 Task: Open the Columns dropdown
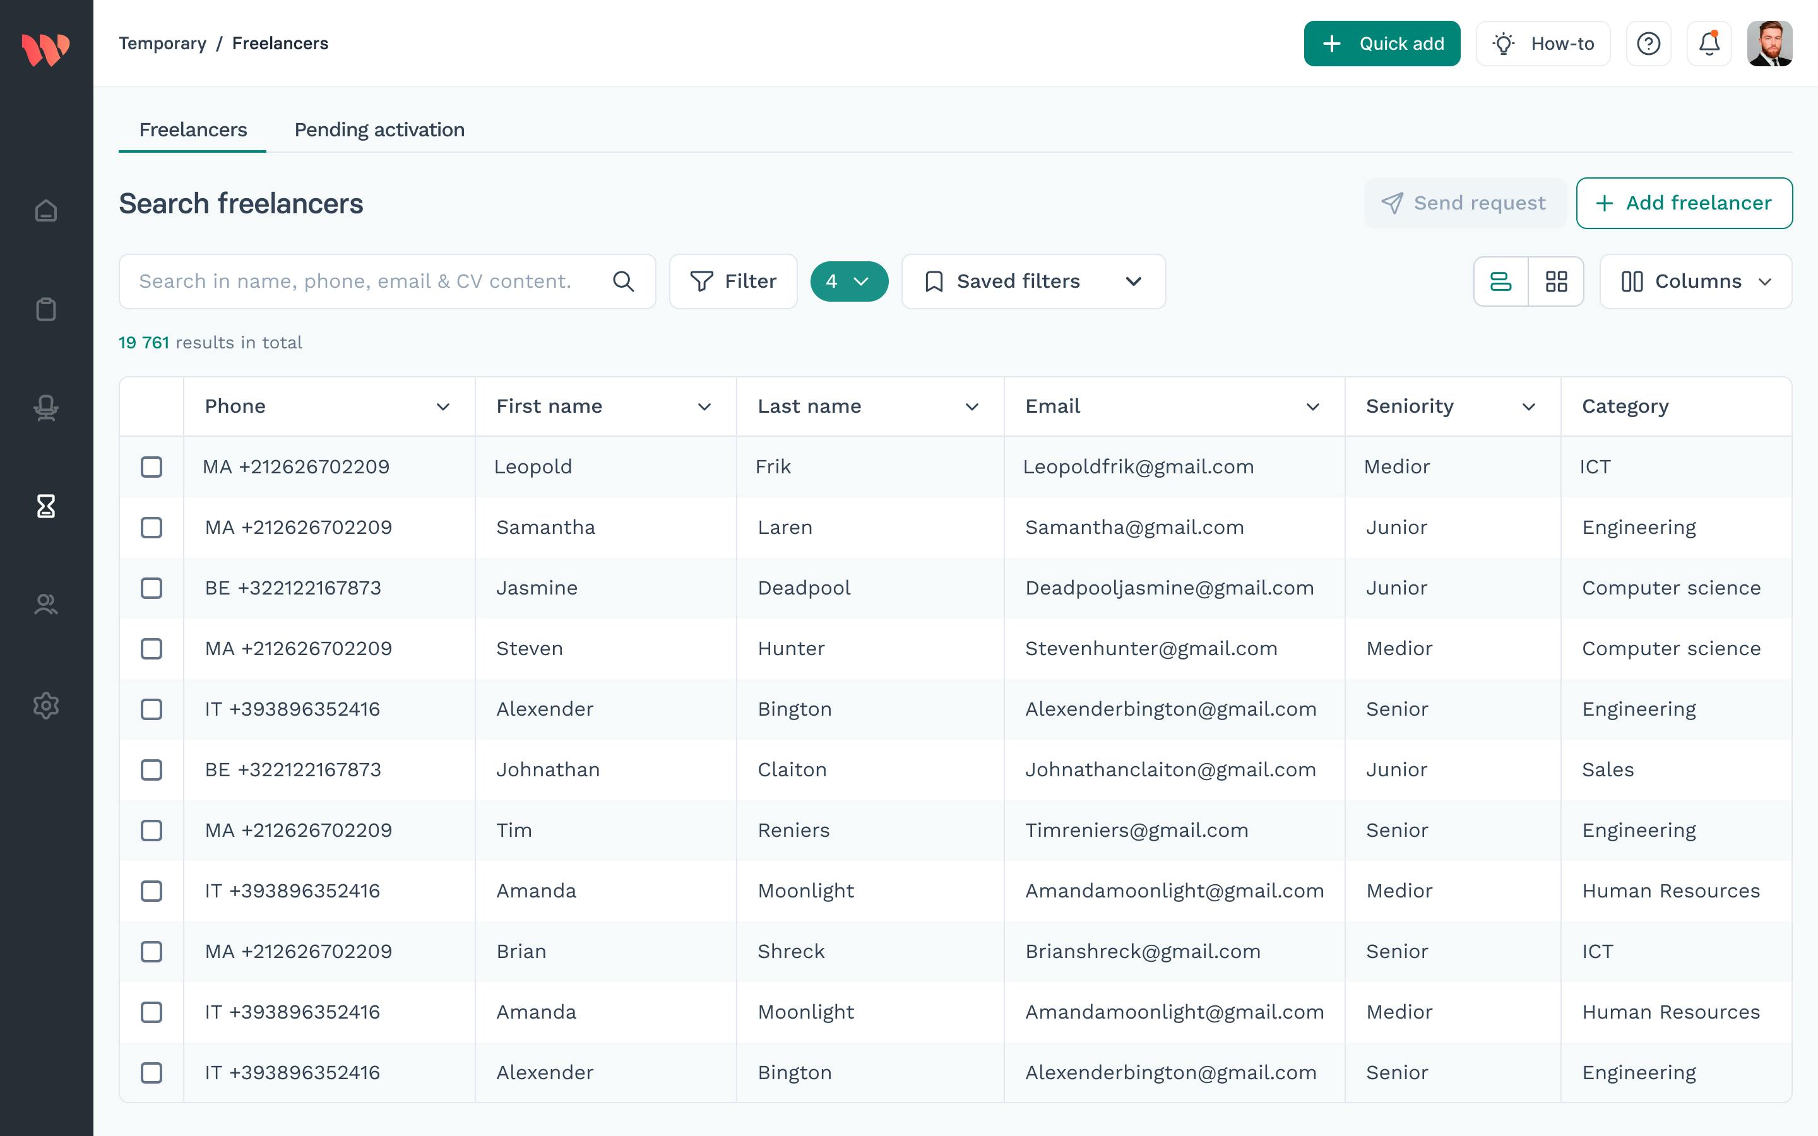click(1696, 281)
